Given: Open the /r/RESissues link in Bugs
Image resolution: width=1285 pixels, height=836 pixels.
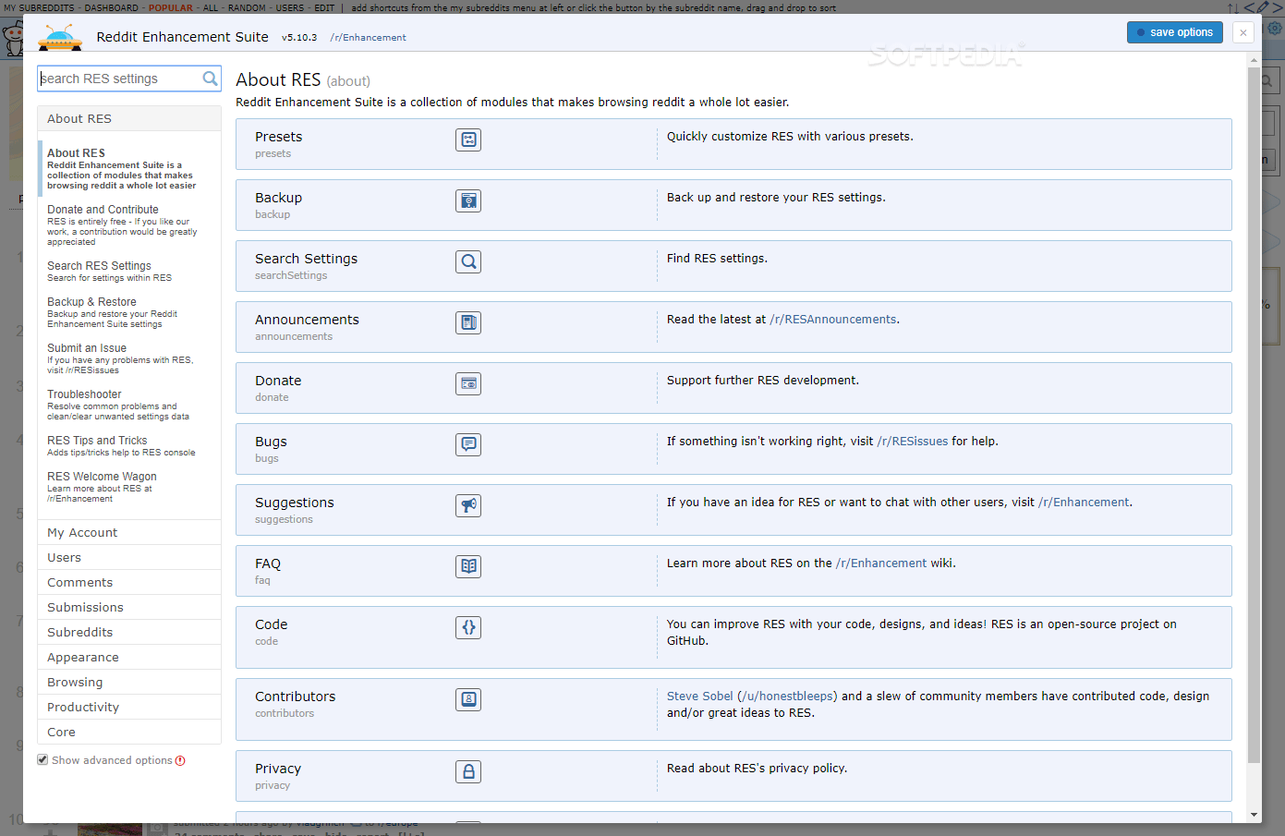Looking at the screenshot, I should point(912,442).
